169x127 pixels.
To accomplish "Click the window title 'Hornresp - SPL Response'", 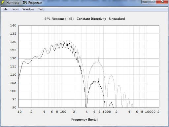I will (24, 3).
